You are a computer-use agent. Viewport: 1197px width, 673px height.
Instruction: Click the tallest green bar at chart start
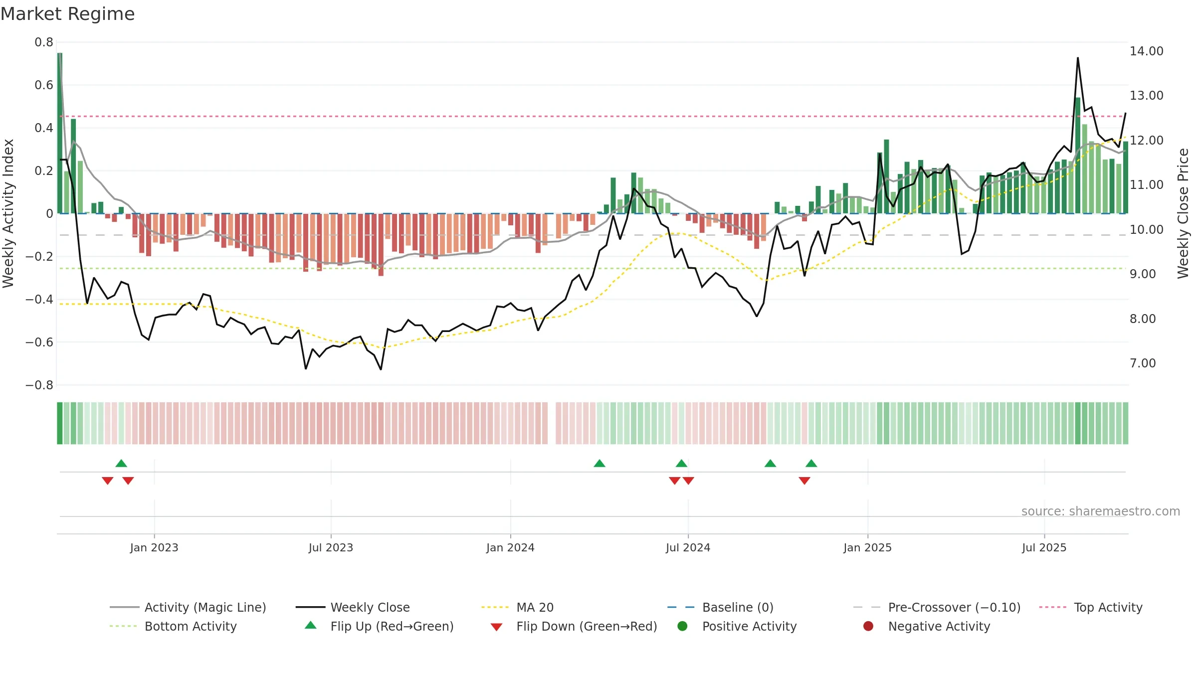pos(60,133)
